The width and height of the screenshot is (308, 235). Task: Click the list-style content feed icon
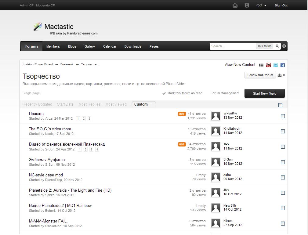261,65
